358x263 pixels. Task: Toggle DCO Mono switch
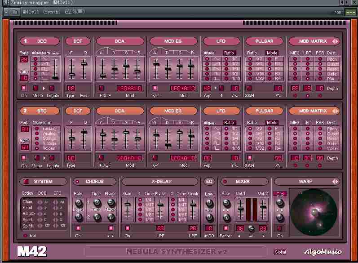point(35,88)
